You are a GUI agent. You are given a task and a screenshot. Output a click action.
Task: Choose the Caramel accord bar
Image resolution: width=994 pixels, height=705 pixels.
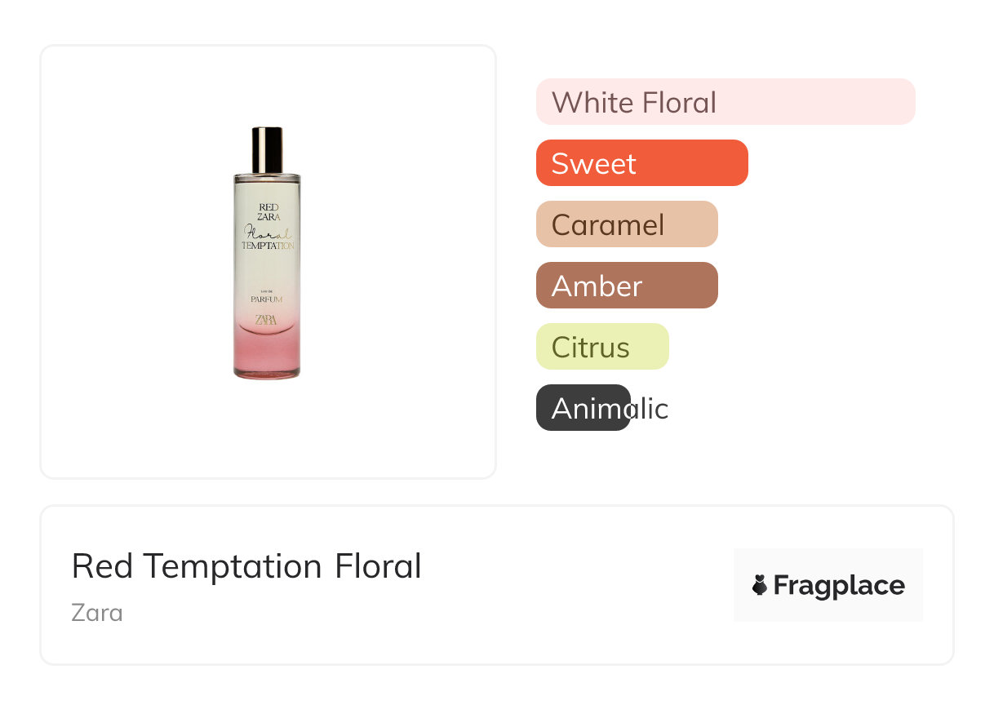626,224
